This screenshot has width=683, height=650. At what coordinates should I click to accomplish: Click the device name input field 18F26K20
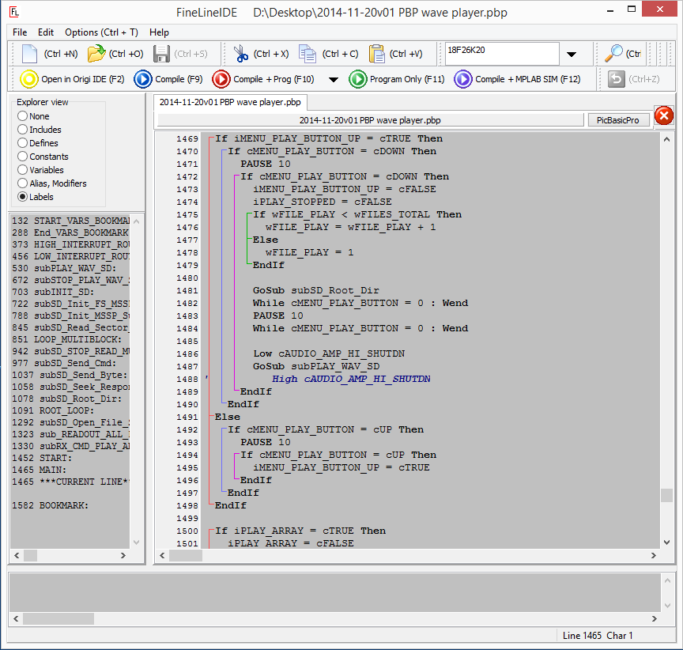(x=501, y=54)
